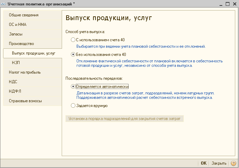
Task: Open the "НЗП" subsection
Action: 32,63
